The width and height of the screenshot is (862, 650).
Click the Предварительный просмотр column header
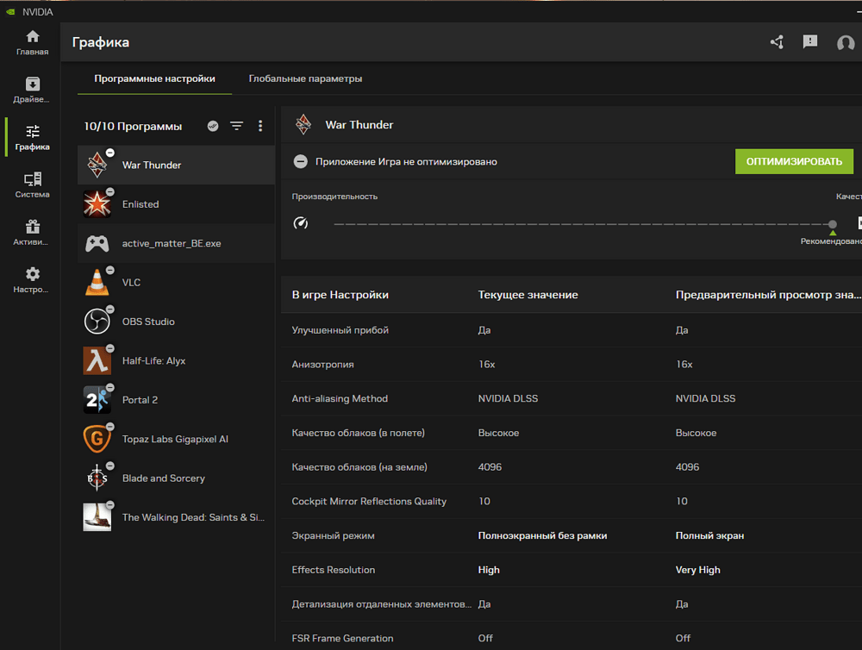click(x=768, y=295)
